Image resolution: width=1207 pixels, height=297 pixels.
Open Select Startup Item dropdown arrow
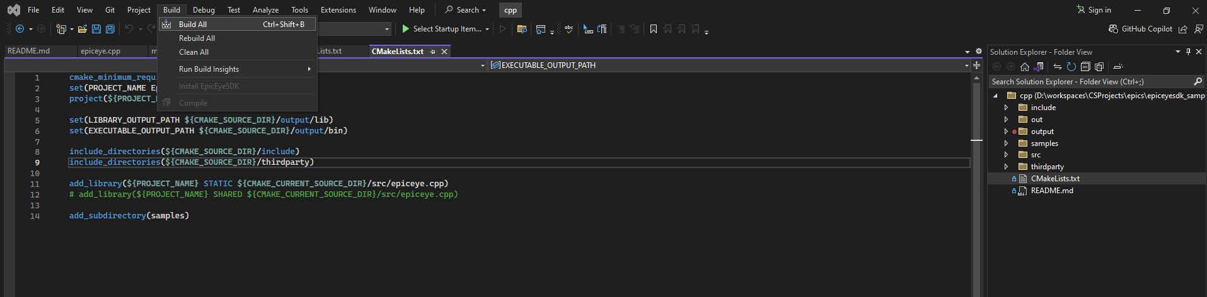coord(487,29)
